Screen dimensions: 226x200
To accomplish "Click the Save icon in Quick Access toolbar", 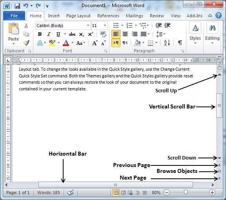I will coord(17,6).
